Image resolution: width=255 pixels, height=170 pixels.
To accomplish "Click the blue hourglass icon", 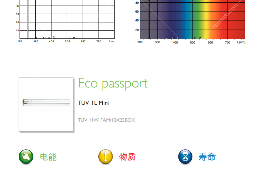I will click(185, 157).
